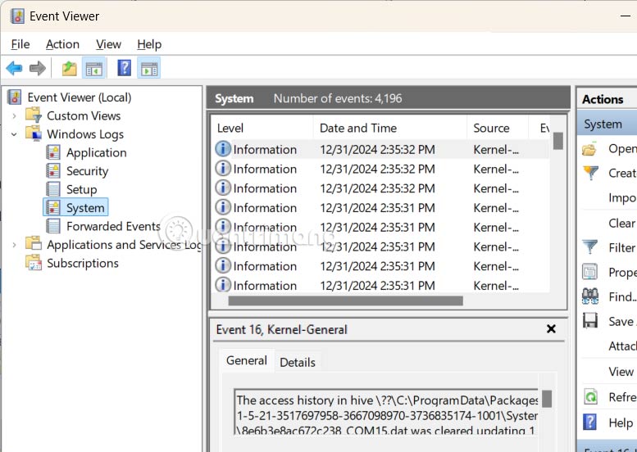Click the Save floppy disk icon

[590, 320]
